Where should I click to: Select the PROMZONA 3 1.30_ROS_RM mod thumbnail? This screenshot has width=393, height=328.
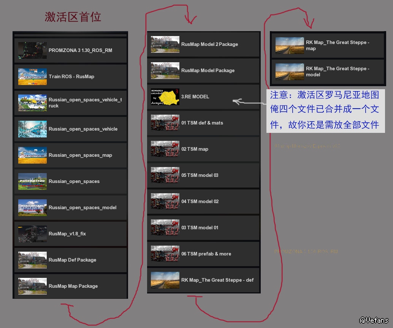click(32, 50)
